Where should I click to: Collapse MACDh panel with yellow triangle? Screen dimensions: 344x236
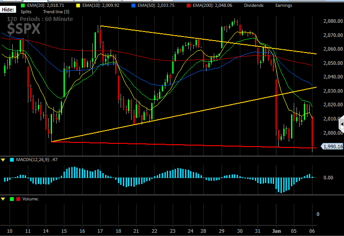(x=3, y=160)
